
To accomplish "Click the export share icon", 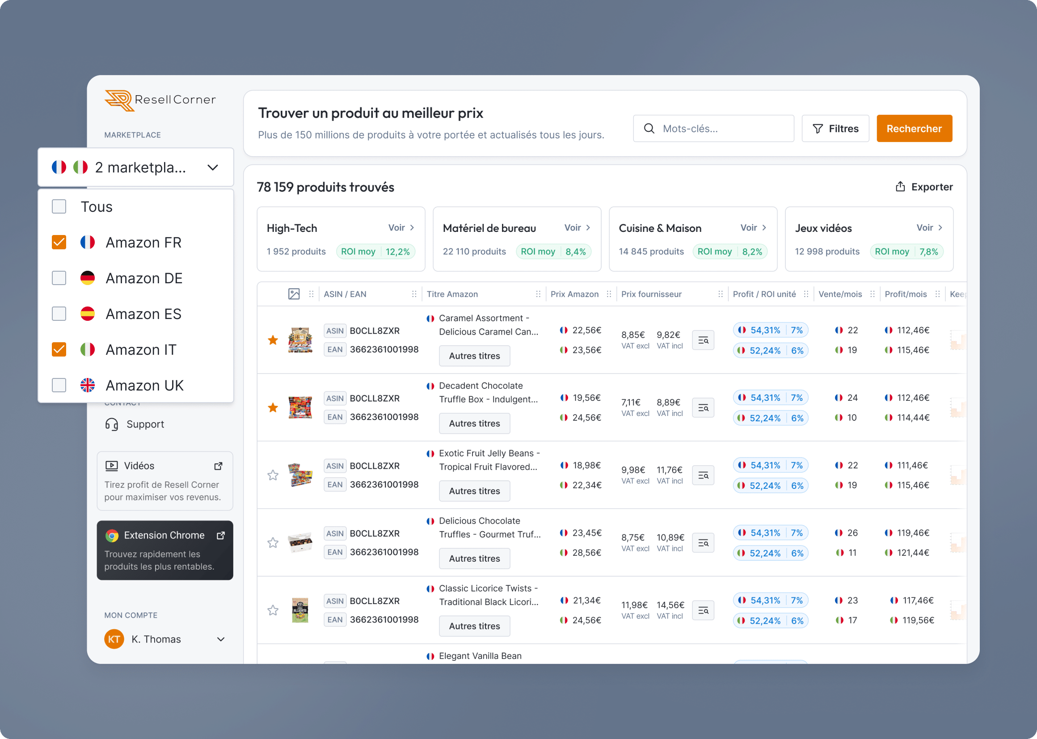I will (900, 187).
